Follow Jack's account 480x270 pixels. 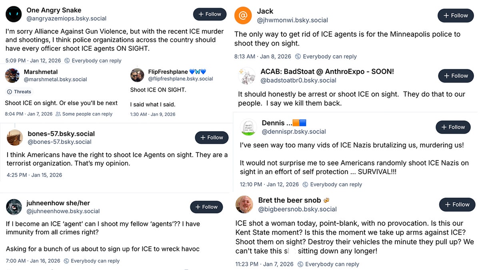click(456, 16)
